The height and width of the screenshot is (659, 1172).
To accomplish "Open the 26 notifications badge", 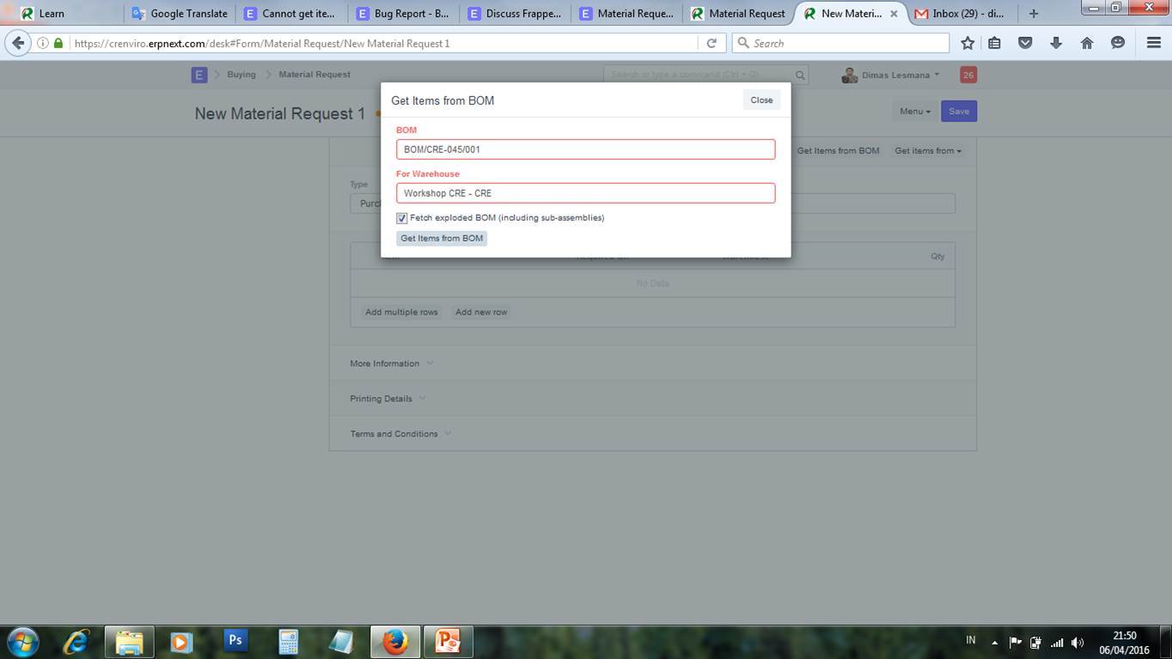I will (x=968, y=75).
